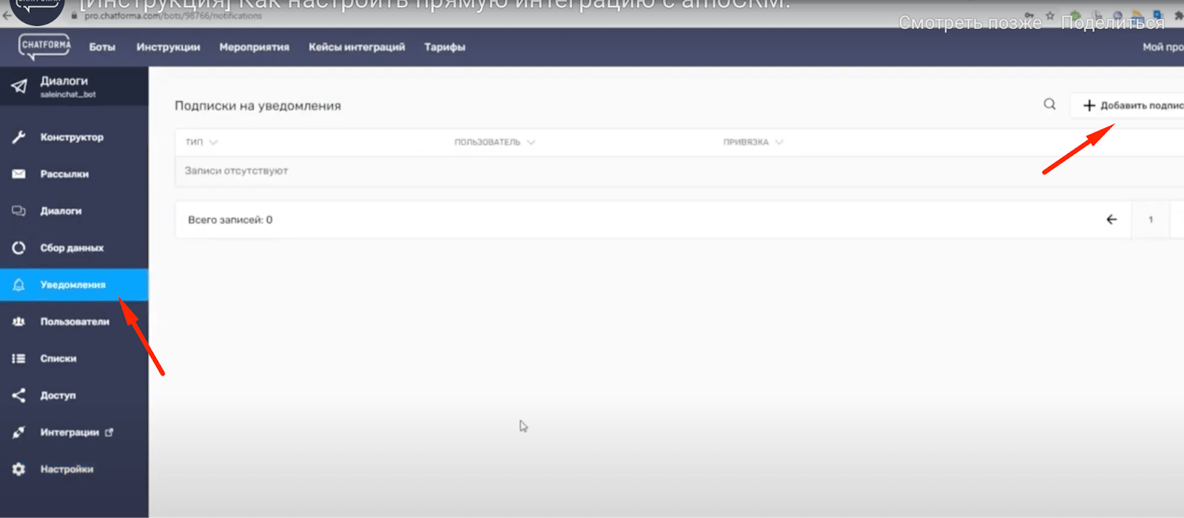The width and height of the screenshot is (1184, 518).
Task: Open the Мероприятия menu
Action: pyautogui.click(x=254, y=47)
